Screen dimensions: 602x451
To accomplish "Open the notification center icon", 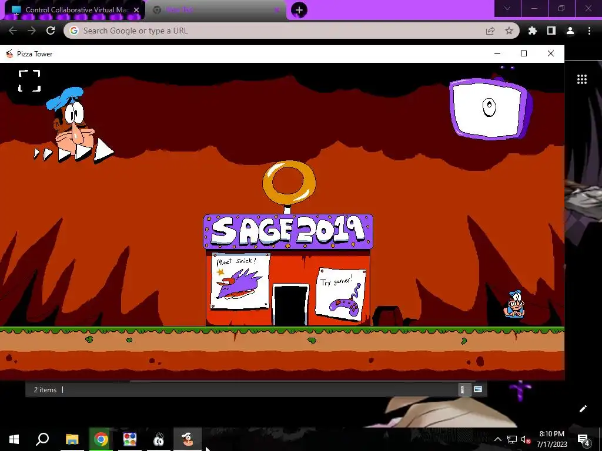I will point(584,439).
